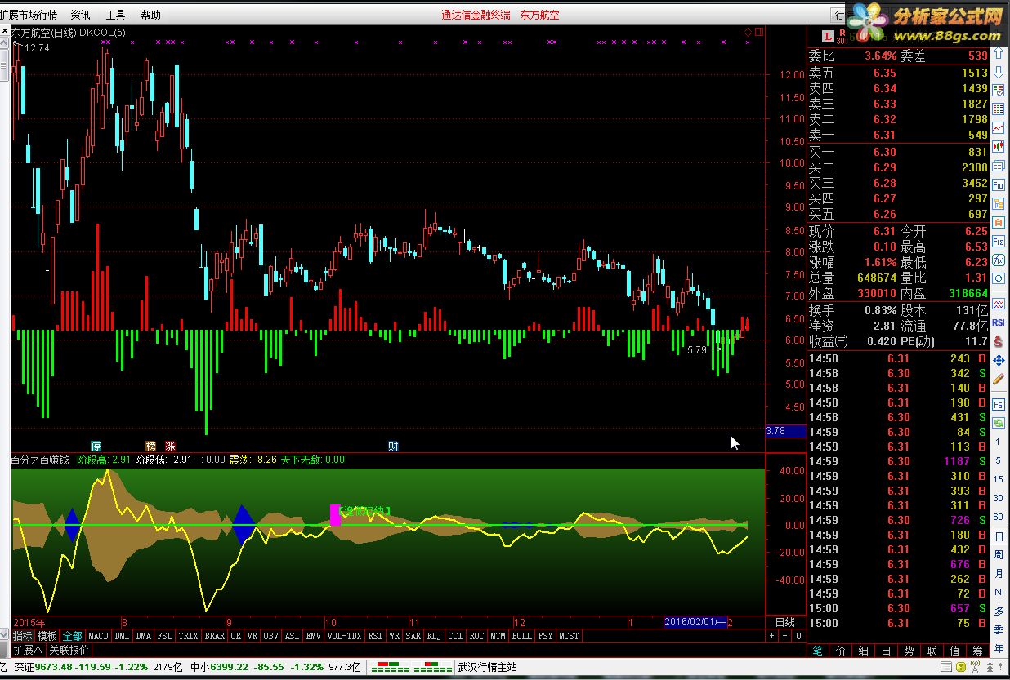1010x680 pixels.
Task: Select 周 weekly period in right toolbar
Action: (x=999, y=554)
